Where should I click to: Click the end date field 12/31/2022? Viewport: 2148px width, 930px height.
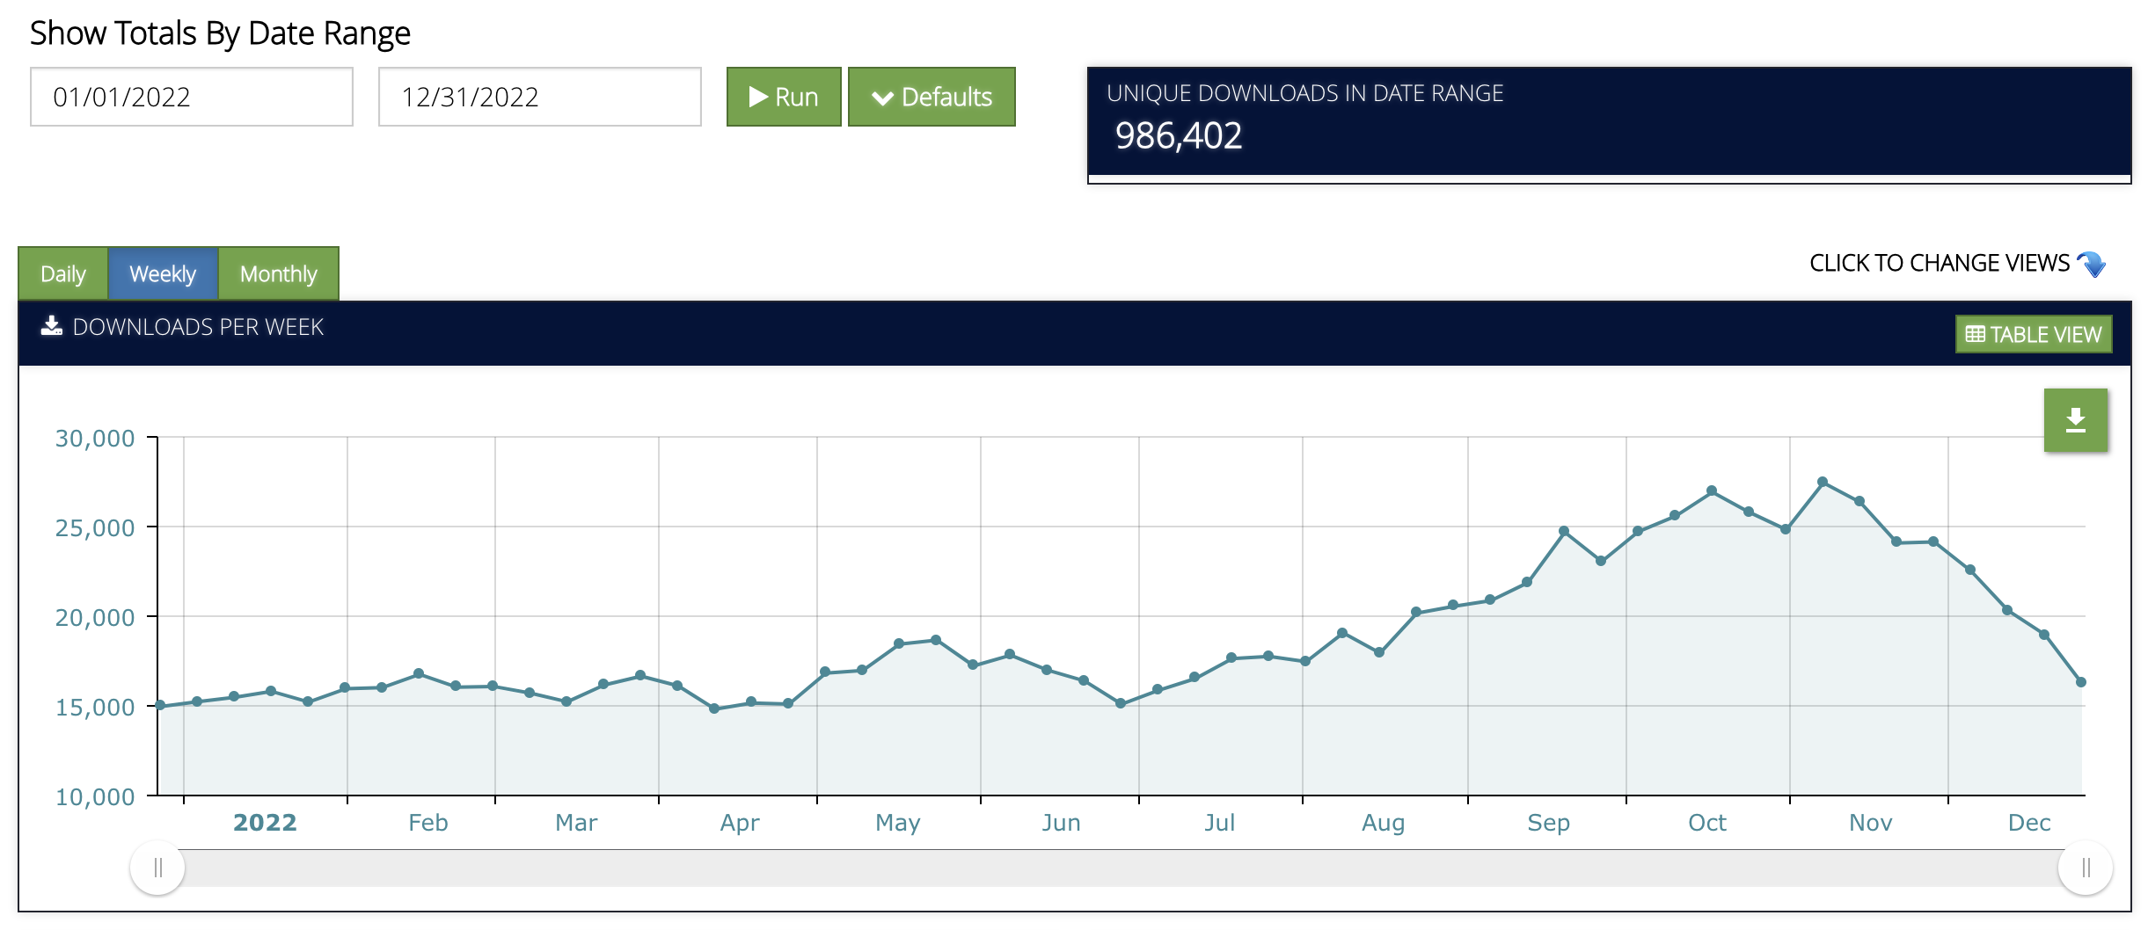point(539,97)
